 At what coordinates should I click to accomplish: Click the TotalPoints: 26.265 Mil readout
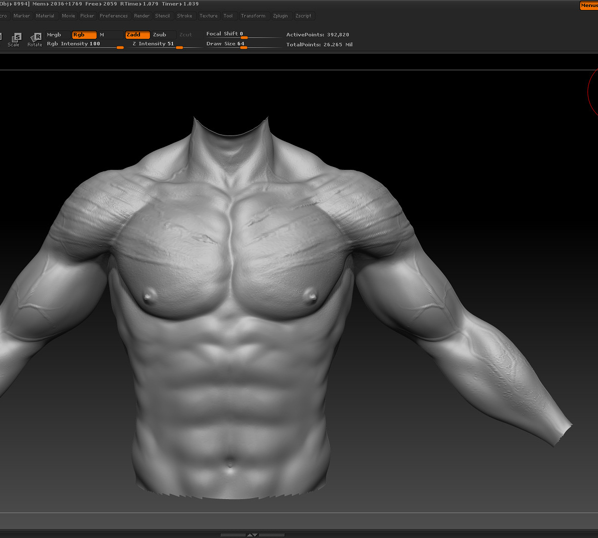(319, 45)
